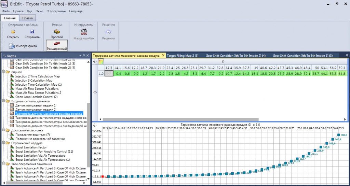The width and height of the screenshot is (350, 186).
Task: Click the table horizontal scrollbar thumb
Action: [180, 119]
